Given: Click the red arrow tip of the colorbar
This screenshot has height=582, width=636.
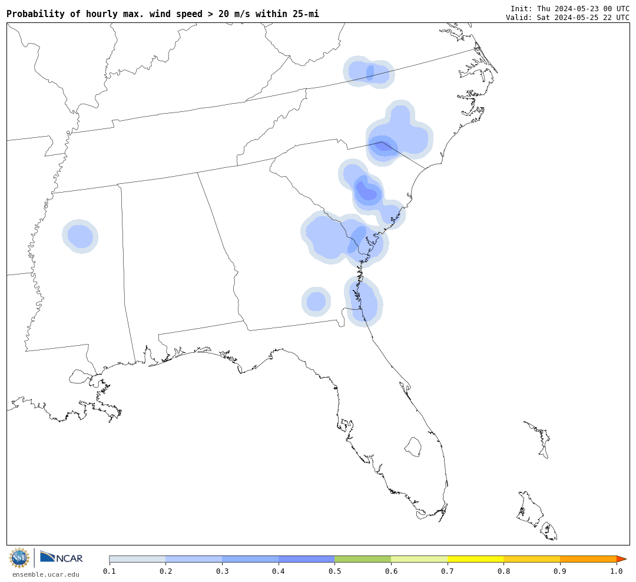Looking at the screenshot, I should 621,559.
